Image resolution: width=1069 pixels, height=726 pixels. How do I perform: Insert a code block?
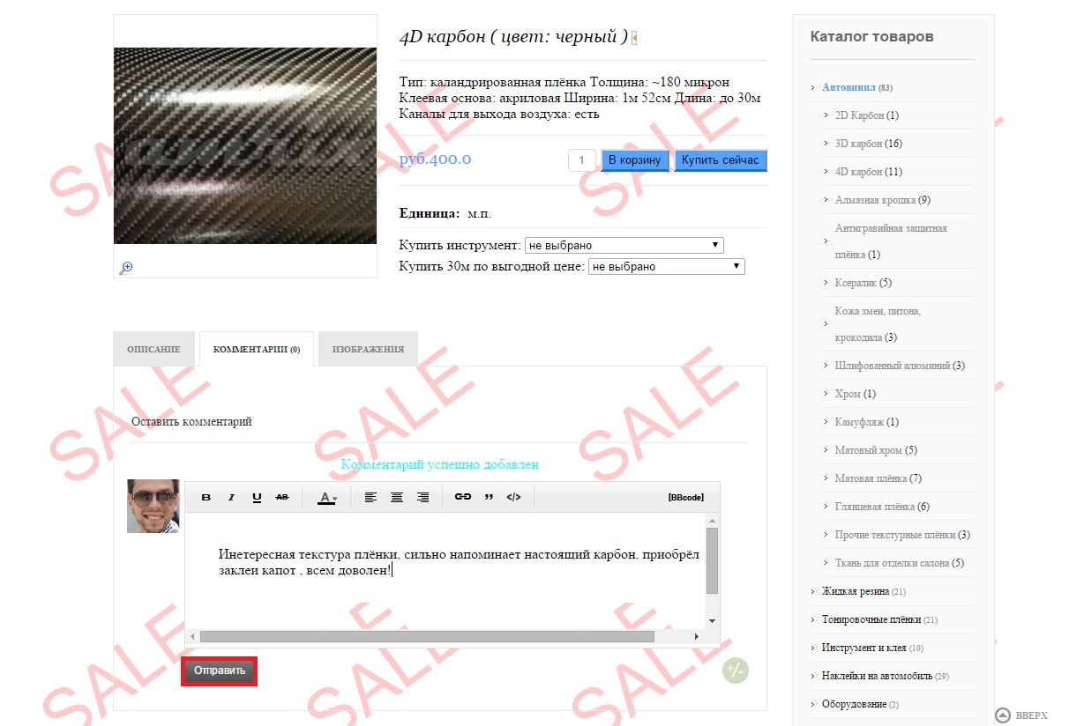(x=513, y=497)
